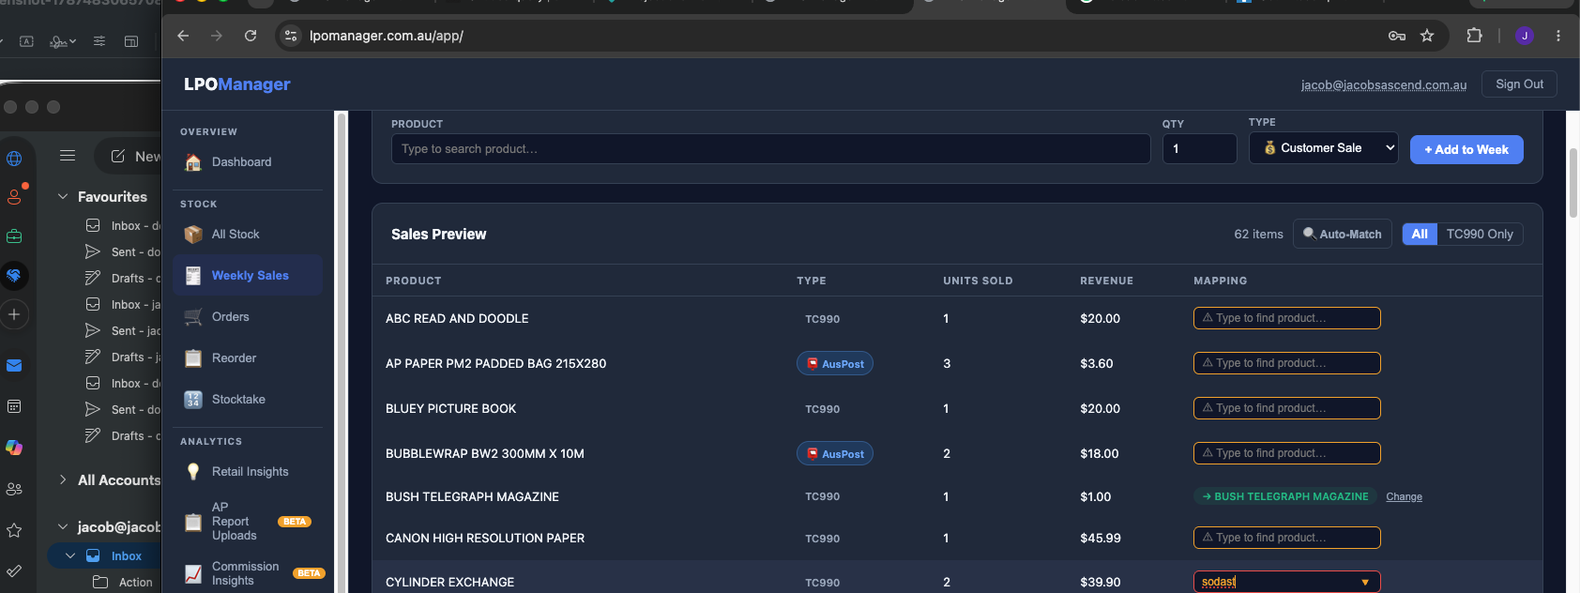This screenshot has height=593, width=1580.
Task: Click the plus add-app icon in mail rail
Action: tap(14, 314)
